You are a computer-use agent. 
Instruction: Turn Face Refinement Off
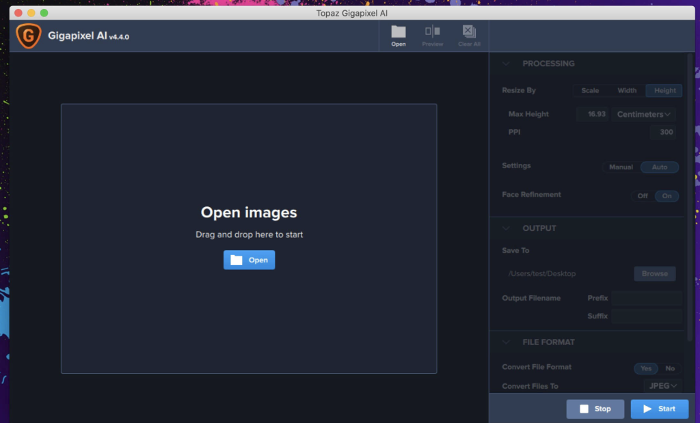tap(643, 196)
